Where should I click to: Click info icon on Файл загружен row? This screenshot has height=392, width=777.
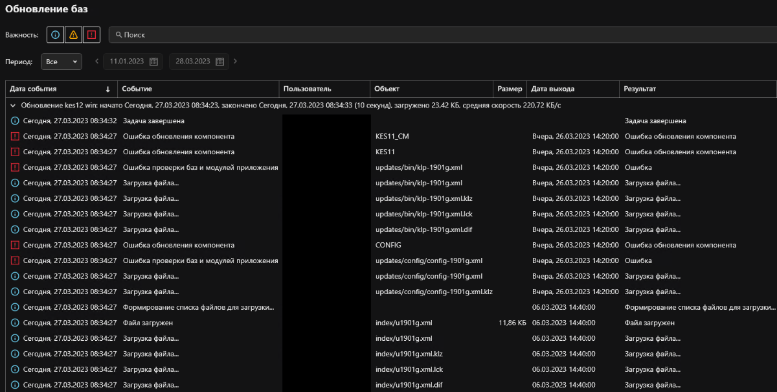click(x=15, y=323)
